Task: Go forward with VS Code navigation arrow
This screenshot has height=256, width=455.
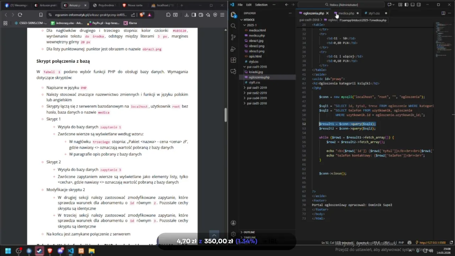Action: click(x=293, y=5)
